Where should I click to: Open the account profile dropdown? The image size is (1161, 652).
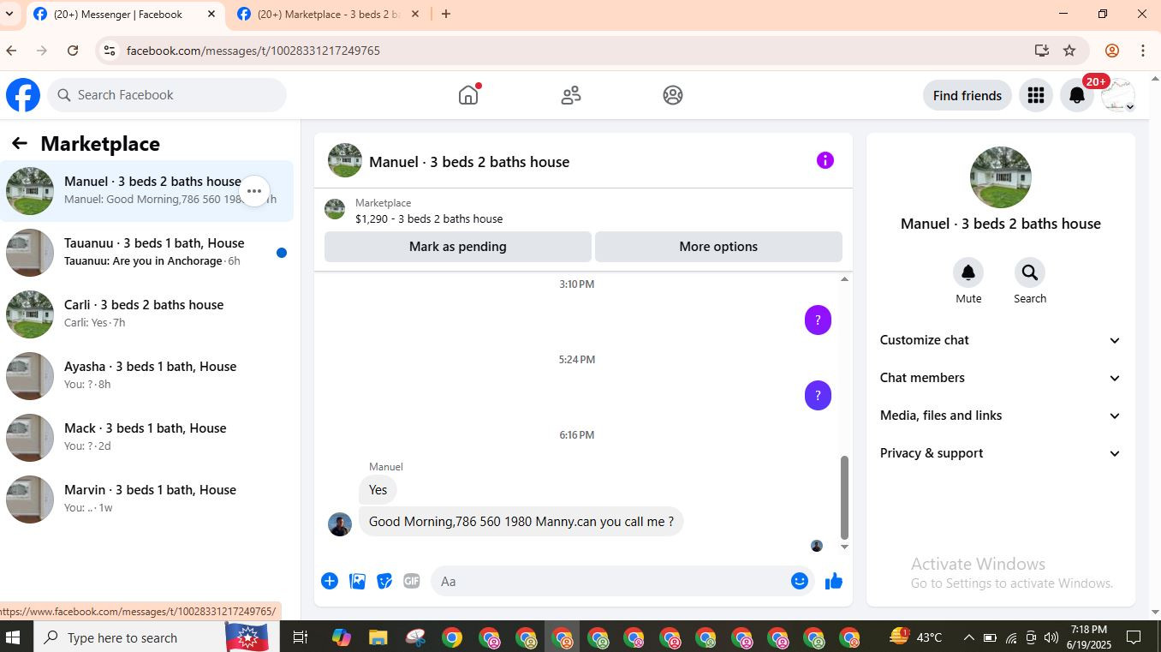1118,95
